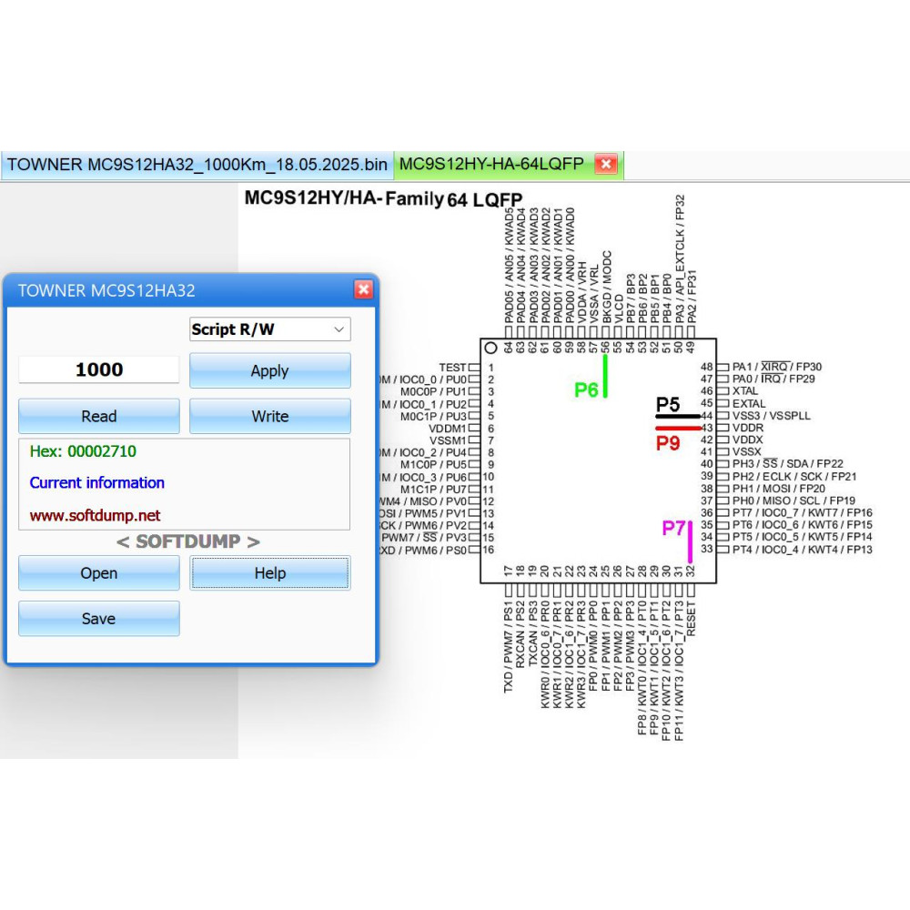Click the Hex: 00002710 text
The width and height of the screenshot is (910, 910).
click(x=83, y=451)
